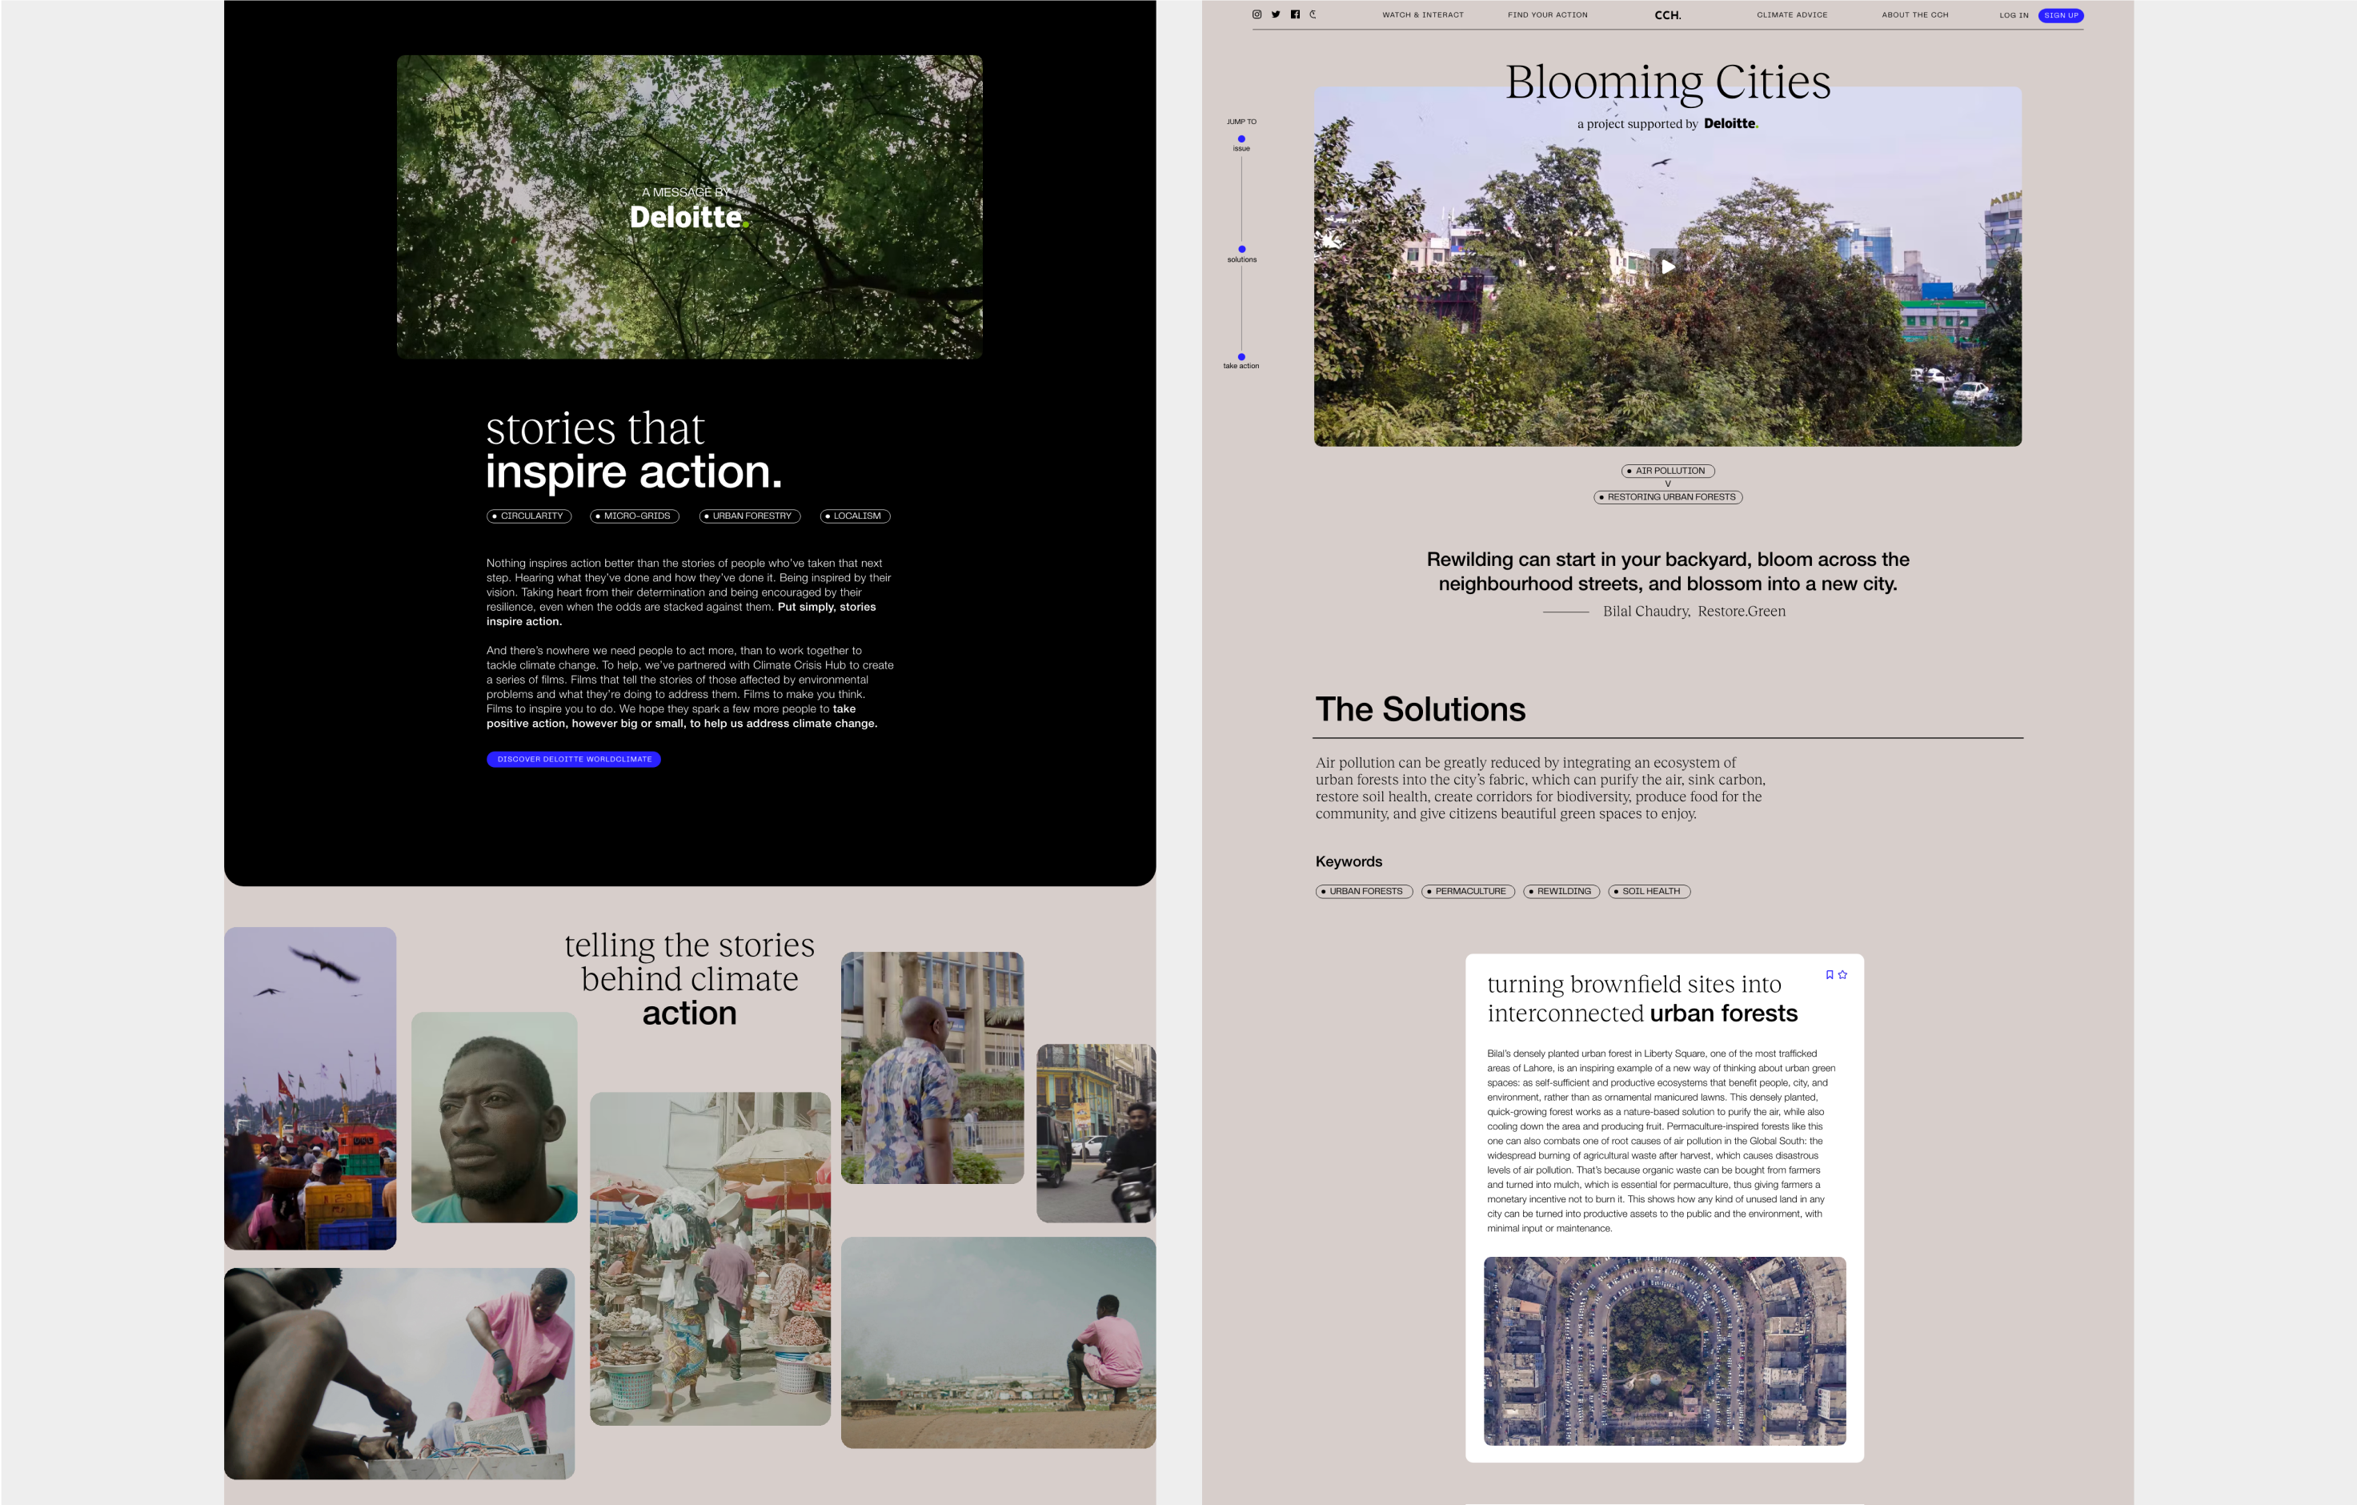Open the Instagram social icon
The height and width of the screenshot is (1505, 2357).
point(1257,14)
